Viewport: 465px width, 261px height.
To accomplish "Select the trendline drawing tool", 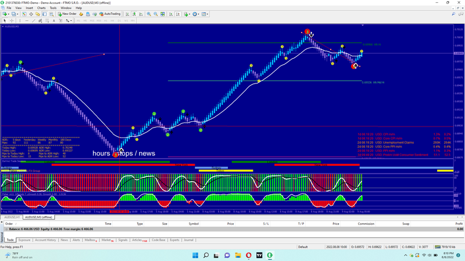I will click(x=33, y=20).
